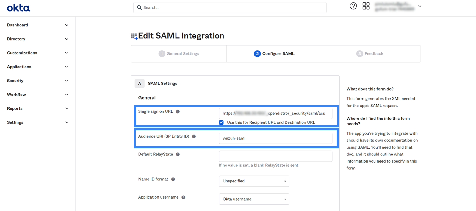Image resolution: width=476 pixels, height=211 pixels.
Task: Click the blurred user account name
Action: (394, 7)
